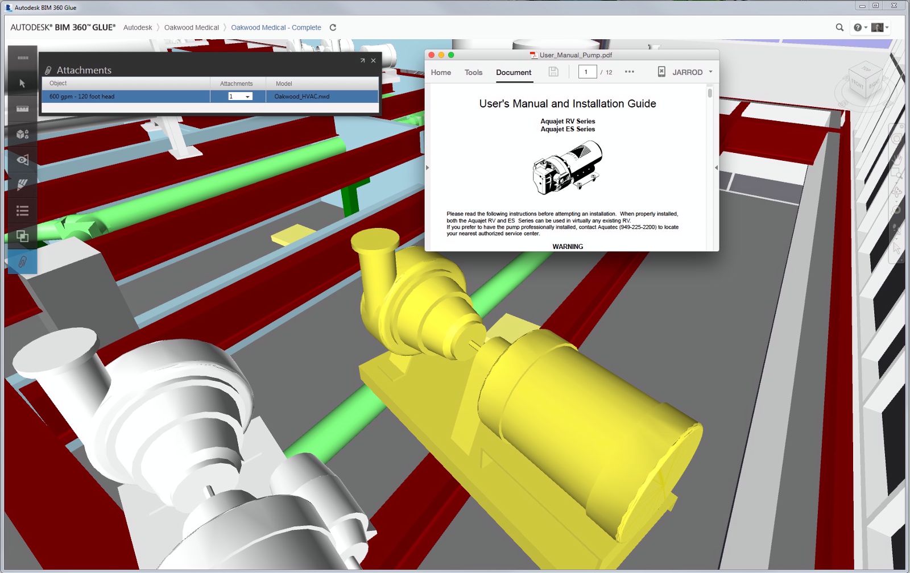Maximize the Autodesk BIM 360 Glue window
The height and width of the screenshot is (573, 910).
[876, 6]
